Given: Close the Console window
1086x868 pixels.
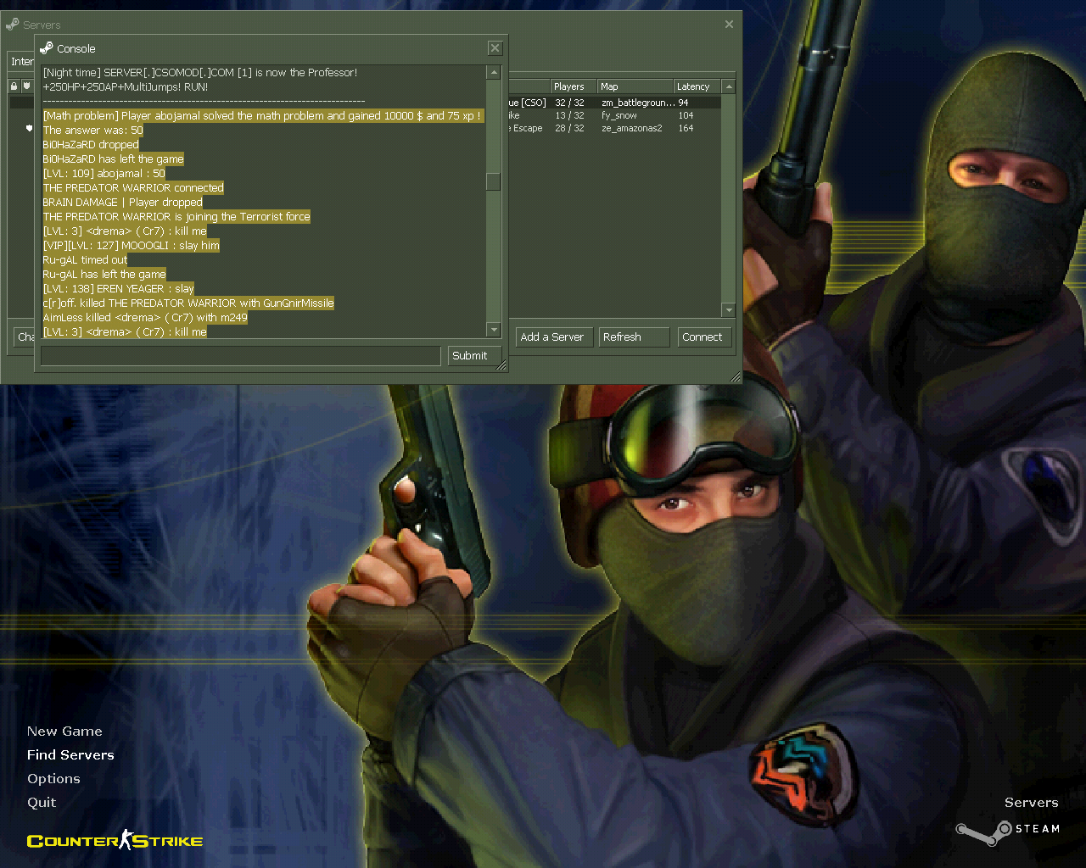Looking at the screenshot, I should [x=495, y=48].
